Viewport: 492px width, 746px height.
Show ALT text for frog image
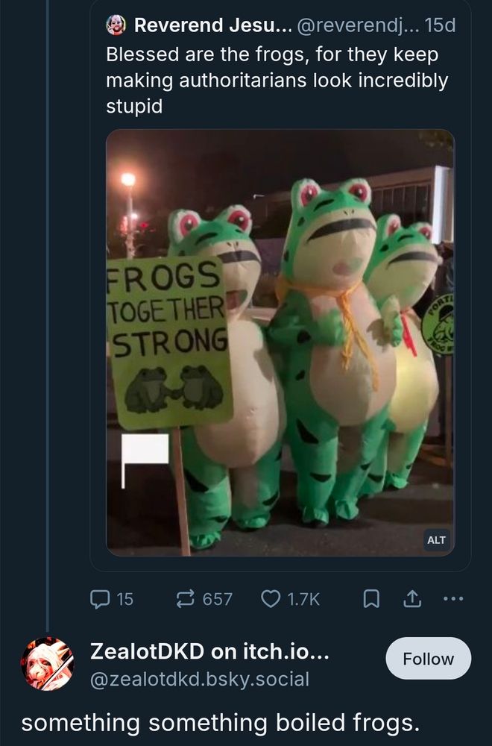pos(436,540)
